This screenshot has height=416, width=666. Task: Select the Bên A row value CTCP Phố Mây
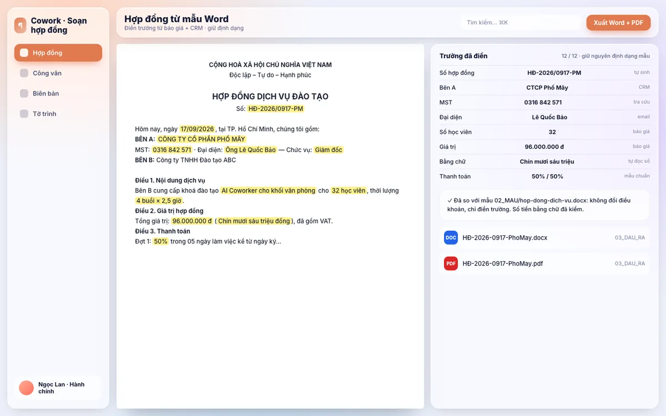pyautogui.click(x=547, y=88)
